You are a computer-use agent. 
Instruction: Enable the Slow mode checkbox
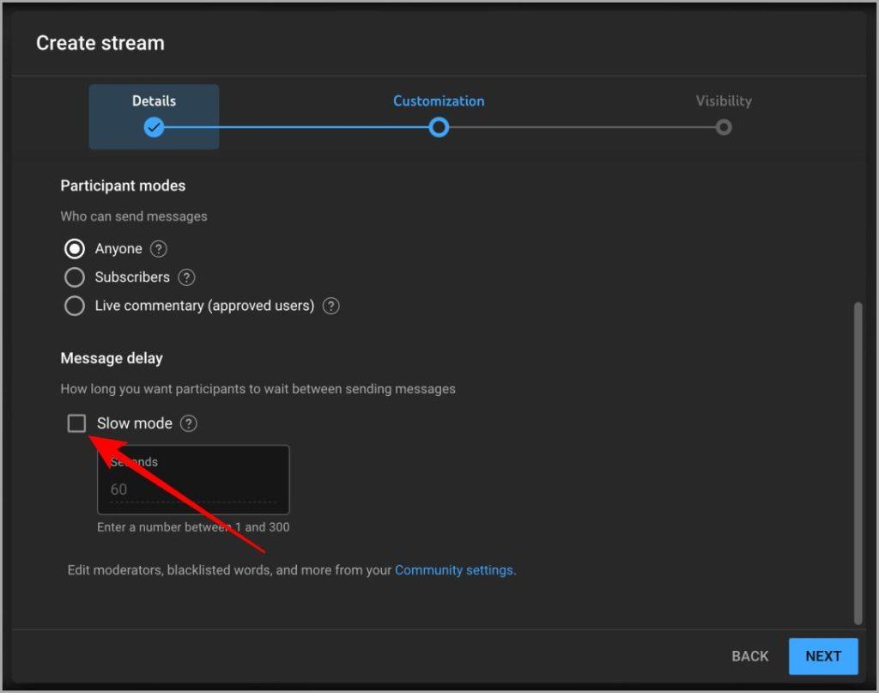(76, 424)
